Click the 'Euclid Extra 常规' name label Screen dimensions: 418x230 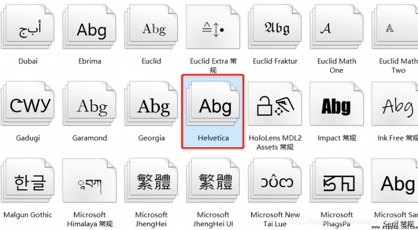[x=213, y=66]
